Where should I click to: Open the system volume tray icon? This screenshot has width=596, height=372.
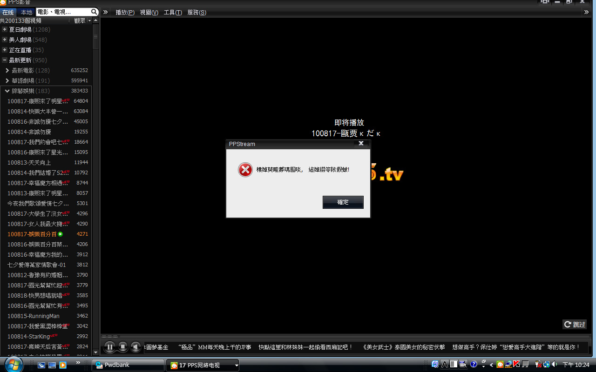pos(555,365)
